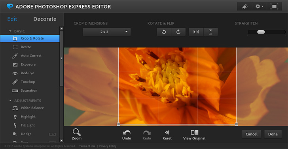
Task: Rotate image counterclockwise
Action: (x=164, y=32)
